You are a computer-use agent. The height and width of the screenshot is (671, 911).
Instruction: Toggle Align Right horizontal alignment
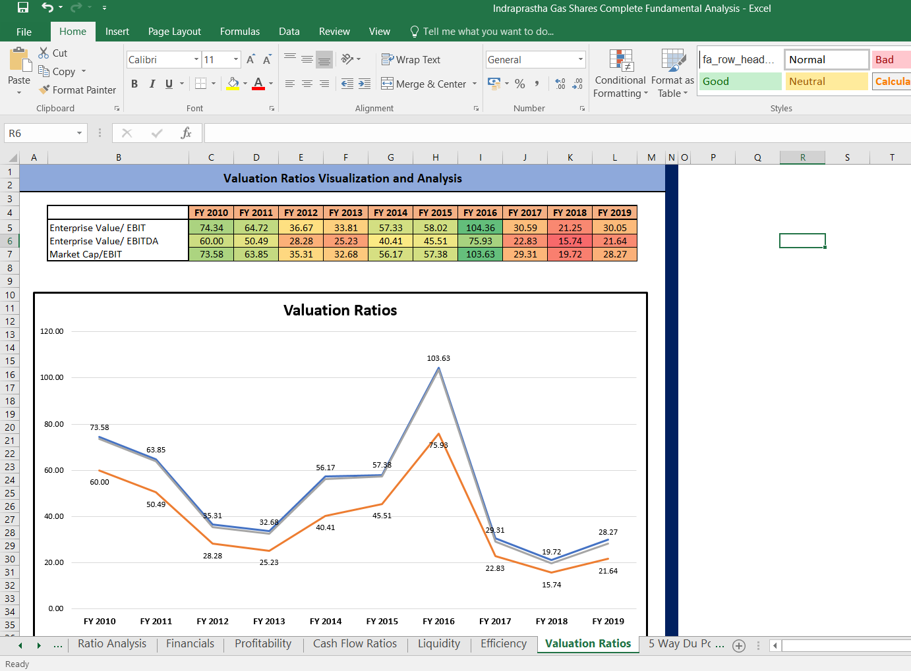click(x=324, y=84)
